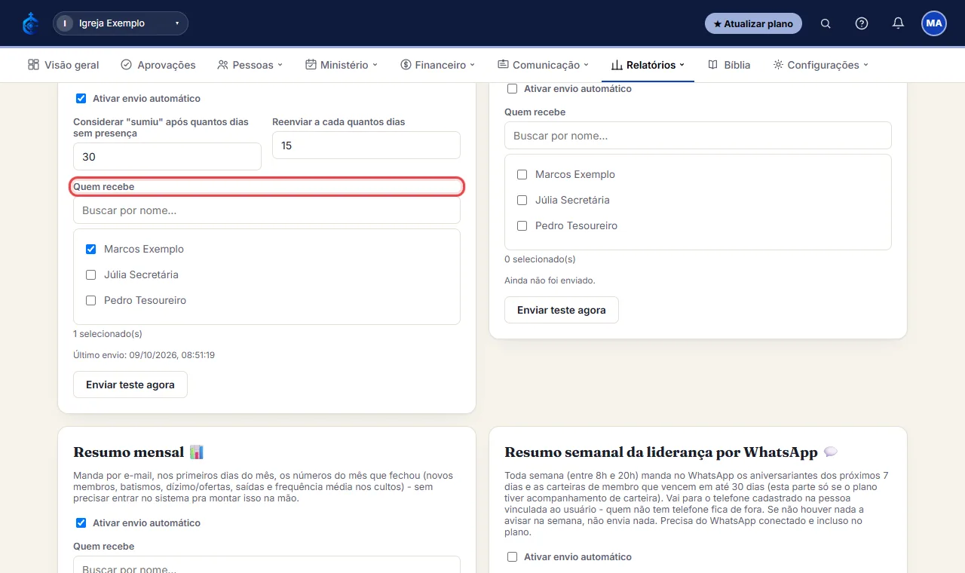Viewport: 965px width, 573px height.
Task: Disable automatic sending in the "sumiu" card
Action: [x=81, y=99]
